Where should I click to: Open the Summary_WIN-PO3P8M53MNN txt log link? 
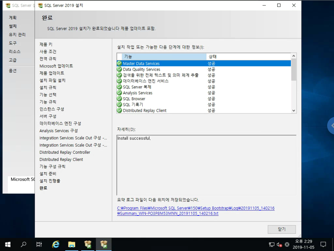[x=168, y=213]
